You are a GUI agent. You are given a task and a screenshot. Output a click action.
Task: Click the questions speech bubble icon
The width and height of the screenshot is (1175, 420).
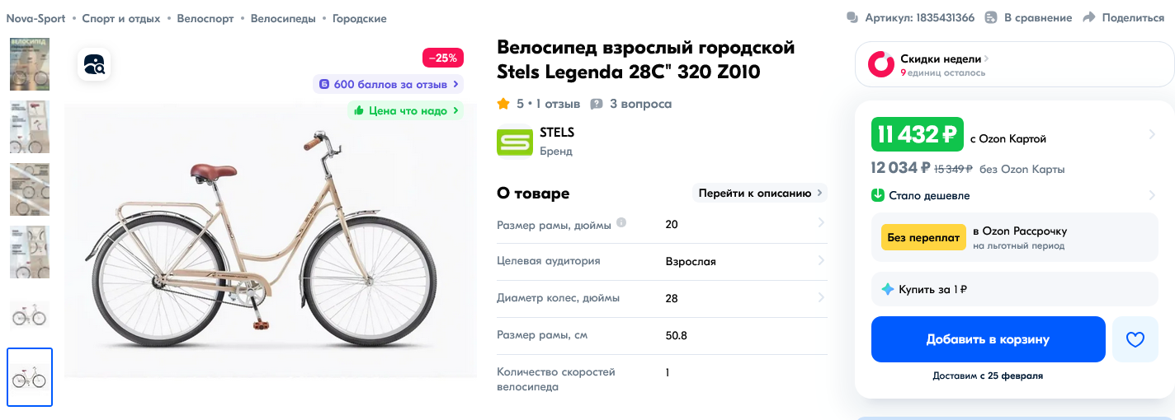tap(597, 104)
